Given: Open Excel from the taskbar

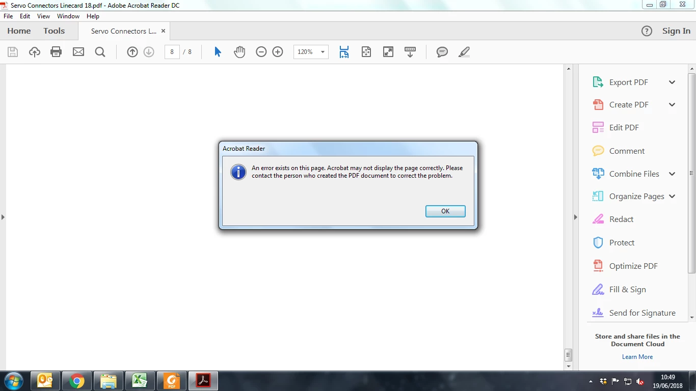Looking at the screenshot, I should point(140,381).
